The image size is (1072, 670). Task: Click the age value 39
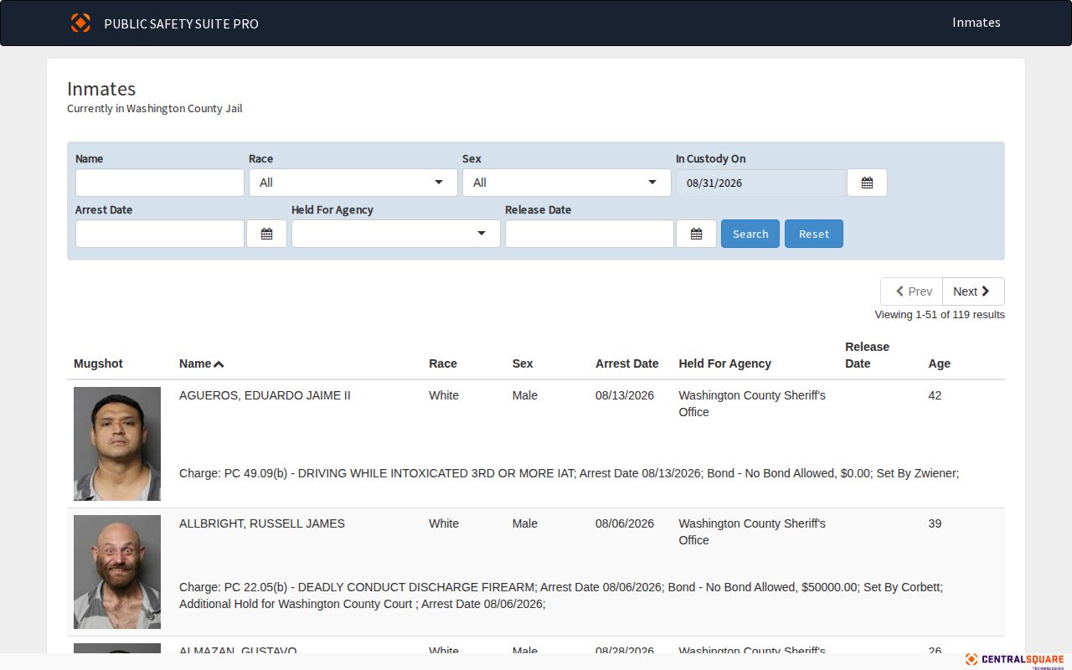pyautogui.click(x=935, y=523)
